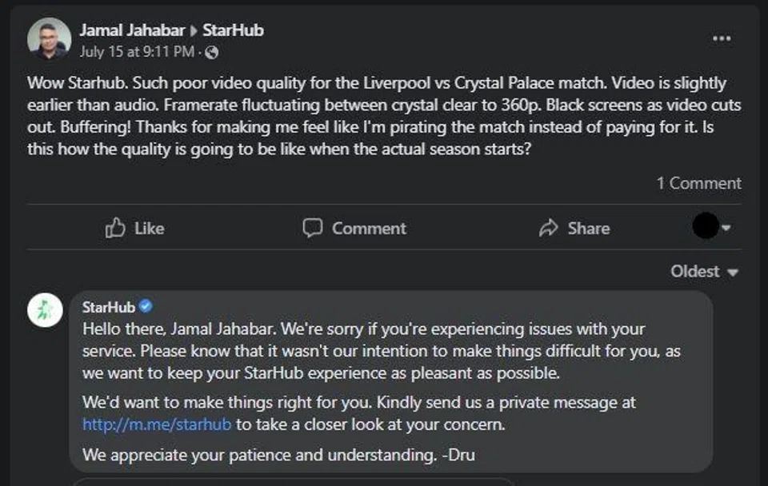Click the Share arrow icon

549,229
